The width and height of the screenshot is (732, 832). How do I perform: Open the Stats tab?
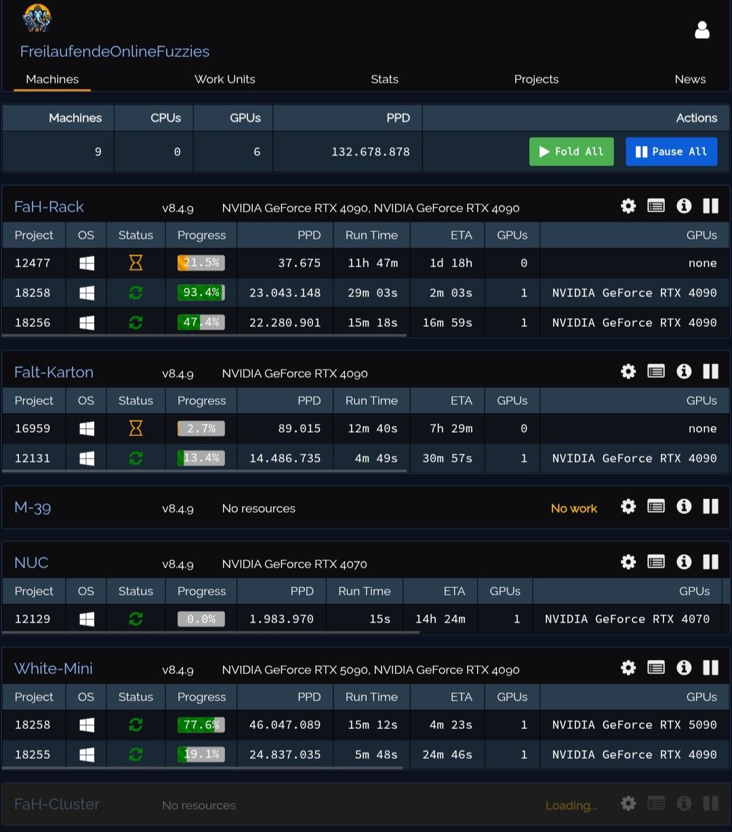384,79
